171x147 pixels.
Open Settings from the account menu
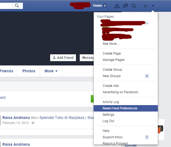pyautogui.click(x=108, y=115)
